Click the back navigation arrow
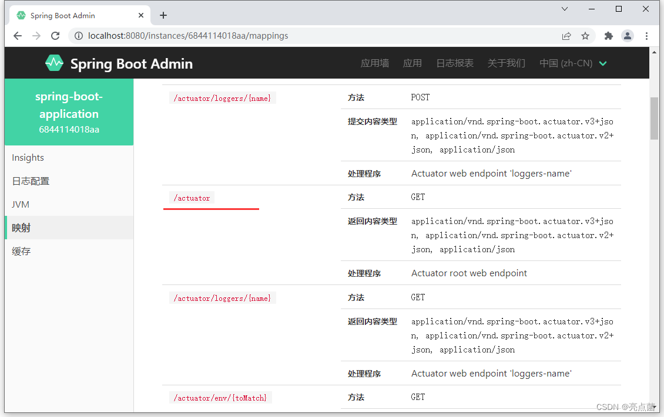The width and height of the screenshot is (664, 417). coord(17,36)
